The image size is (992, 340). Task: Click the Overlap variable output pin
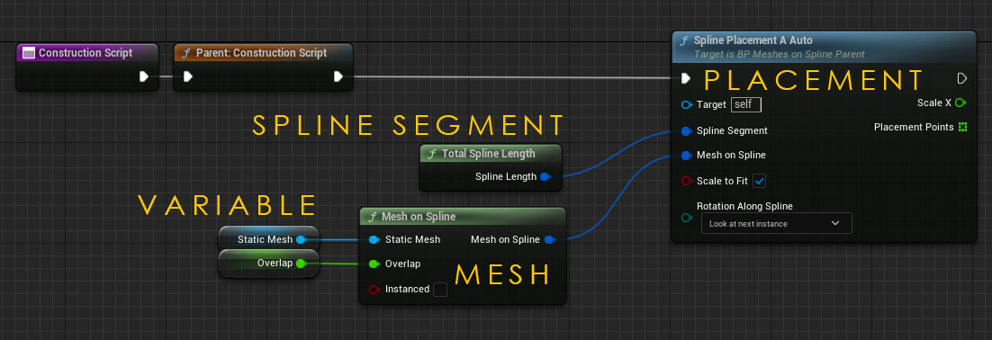pos(302,263)
